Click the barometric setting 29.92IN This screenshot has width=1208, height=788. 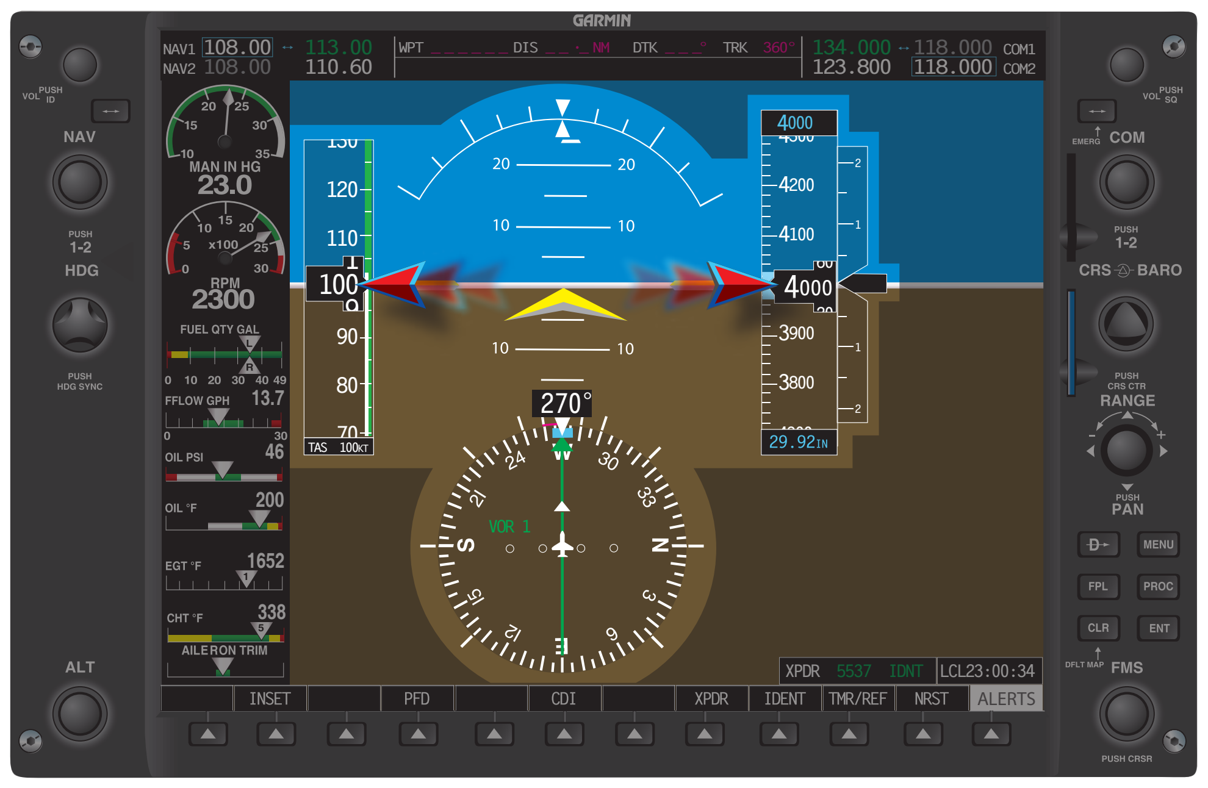click(799, 442)
